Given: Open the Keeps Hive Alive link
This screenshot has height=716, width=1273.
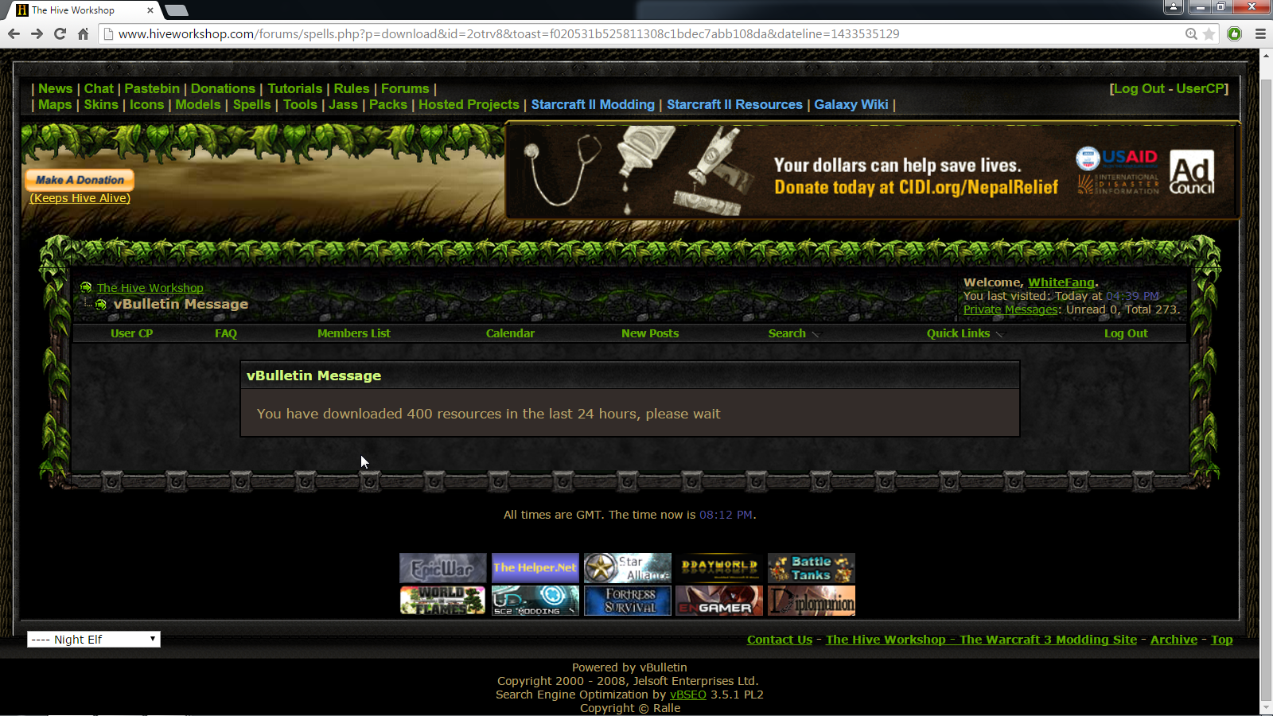Looking at the screenshot, I should (x=80, y=198).
